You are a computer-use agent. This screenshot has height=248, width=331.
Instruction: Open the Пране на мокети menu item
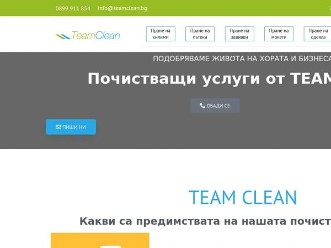(x=279, y=34)
